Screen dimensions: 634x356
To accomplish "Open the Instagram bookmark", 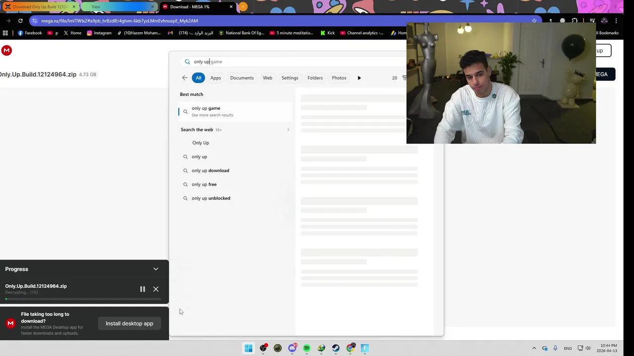I will point(99,33).
